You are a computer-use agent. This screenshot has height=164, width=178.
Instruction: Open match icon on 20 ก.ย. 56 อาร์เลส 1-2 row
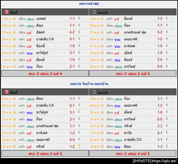tap(79, 133)
